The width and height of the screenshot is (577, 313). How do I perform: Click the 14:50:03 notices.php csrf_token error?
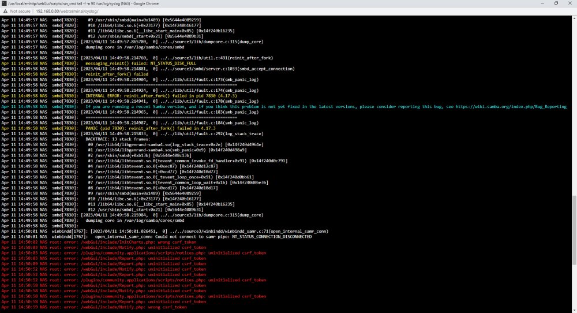(x=134, y=253)
